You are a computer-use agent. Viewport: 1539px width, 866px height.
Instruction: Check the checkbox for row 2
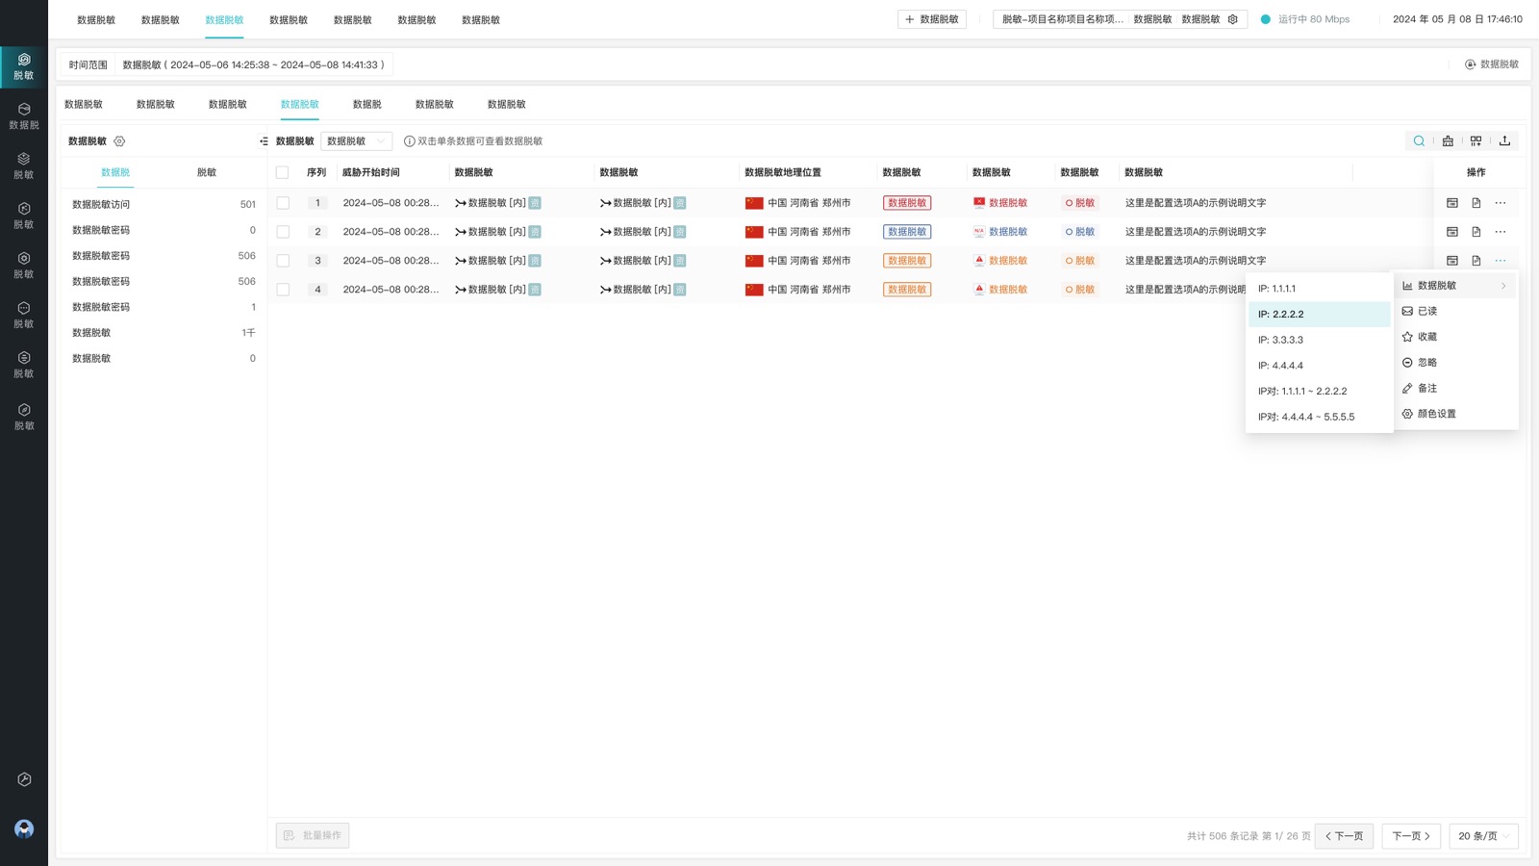click(x=283, y=232)
